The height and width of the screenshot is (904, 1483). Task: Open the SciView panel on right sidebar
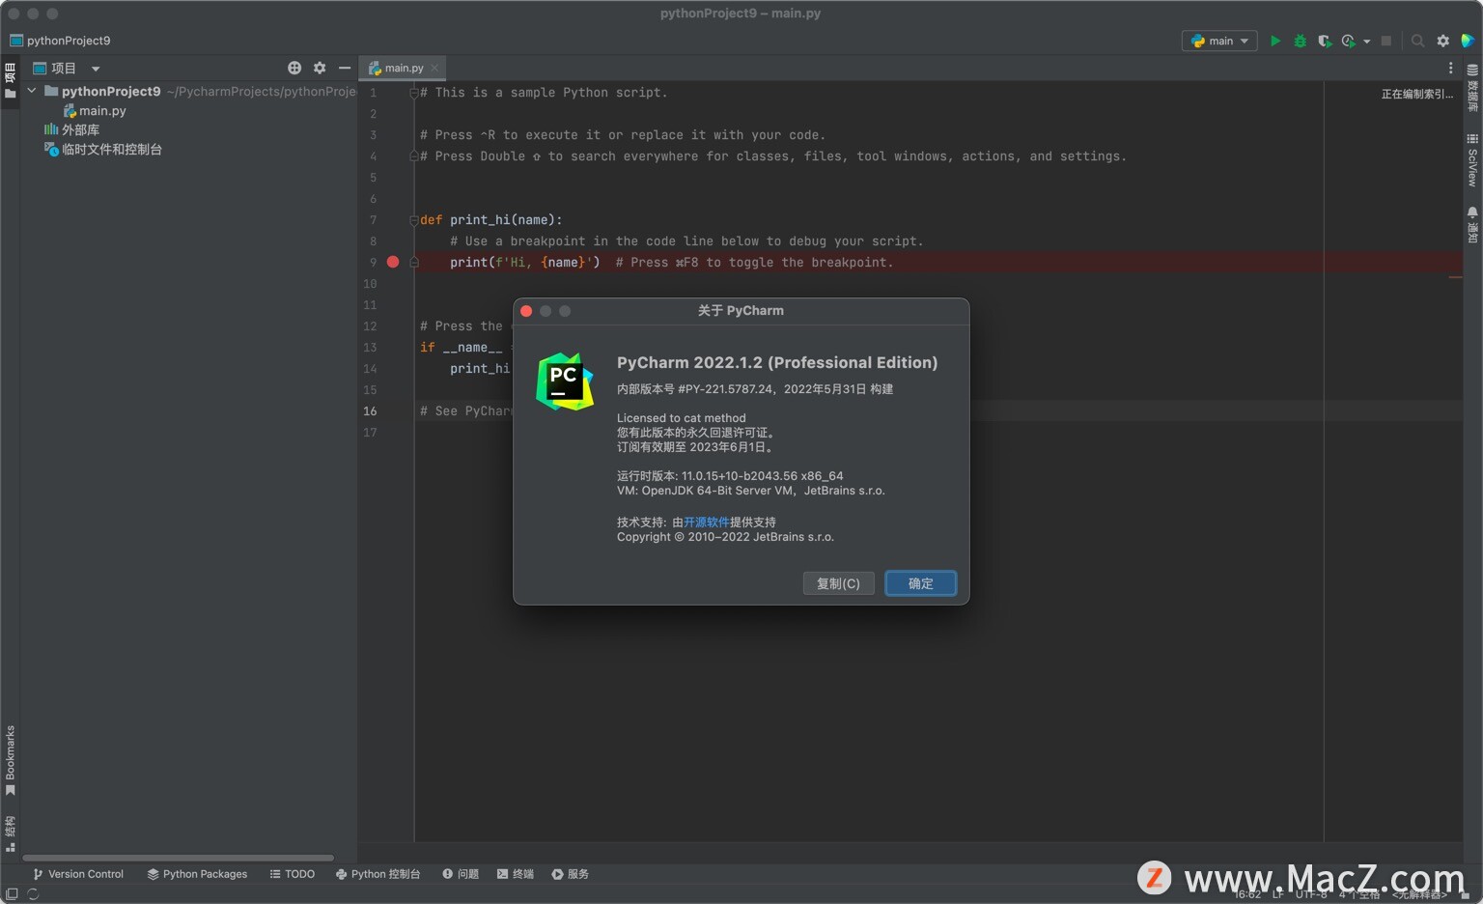coord(1472,160)
